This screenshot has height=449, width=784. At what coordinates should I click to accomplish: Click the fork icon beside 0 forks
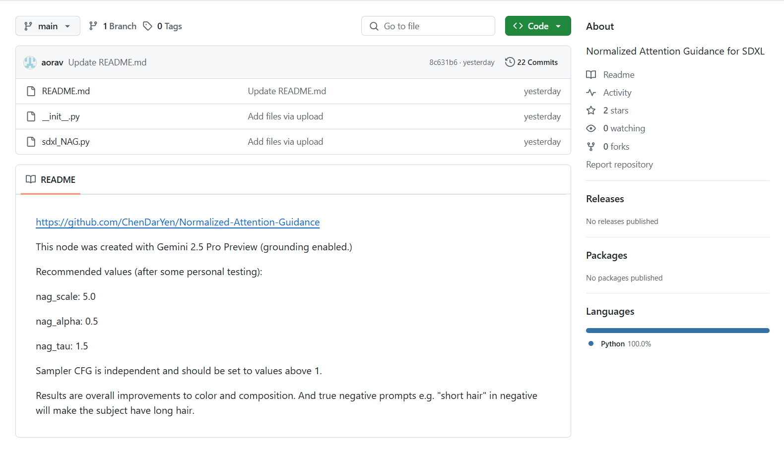[x=591, y=147]
